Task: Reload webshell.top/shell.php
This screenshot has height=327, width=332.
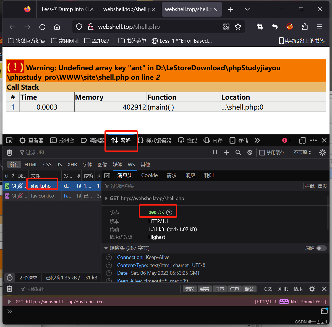Action: [x=42, y=27]
